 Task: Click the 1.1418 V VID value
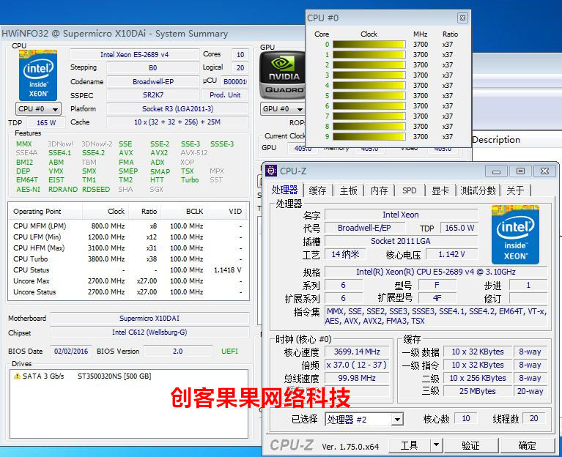(228, 270)
